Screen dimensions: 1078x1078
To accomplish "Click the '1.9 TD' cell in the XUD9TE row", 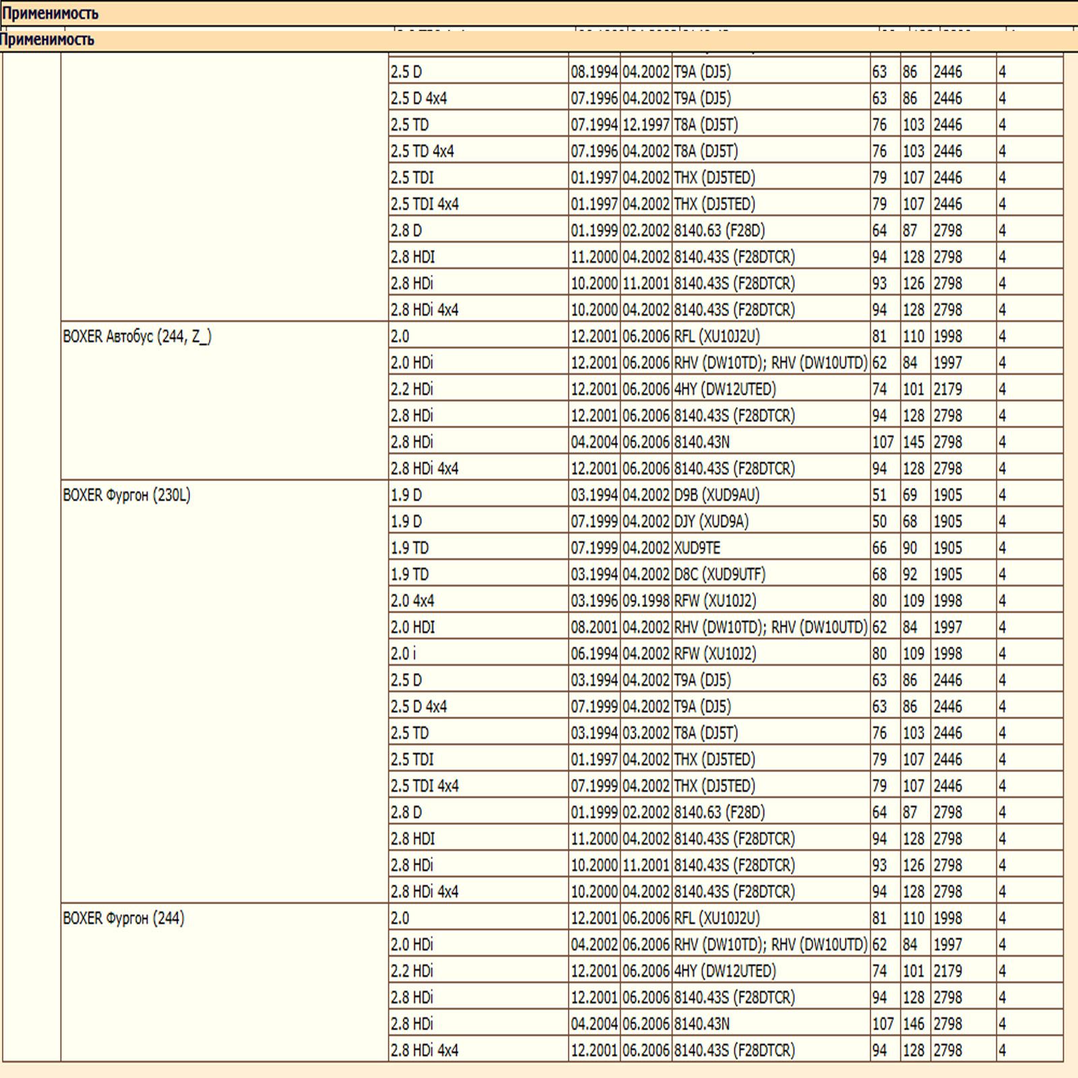I will pos(478,548).
